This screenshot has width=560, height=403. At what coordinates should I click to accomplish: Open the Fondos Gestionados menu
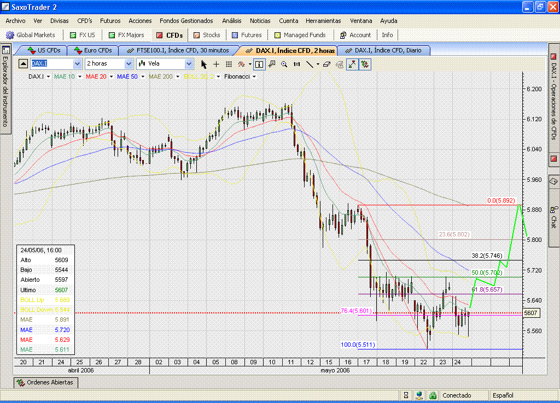pyautogui.click(x=186, y=21)
